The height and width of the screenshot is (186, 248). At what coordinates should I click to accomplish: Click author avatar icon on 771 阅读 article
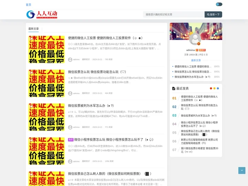tap(70, 127)
